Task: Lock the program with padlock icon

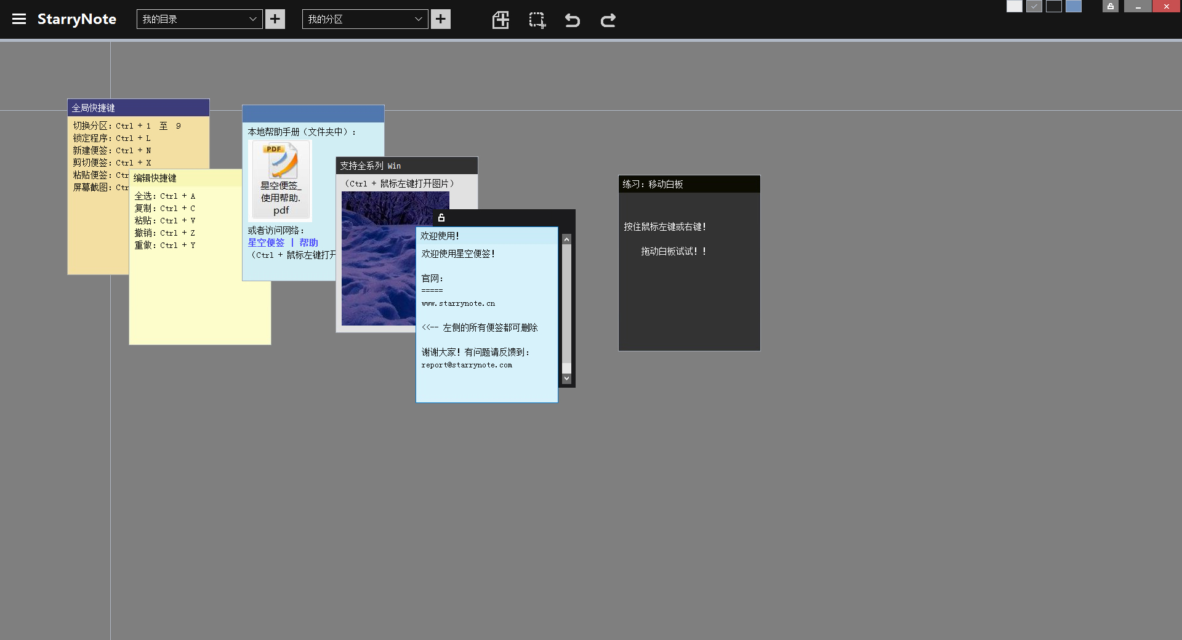Action: (x=1111, y=6)
